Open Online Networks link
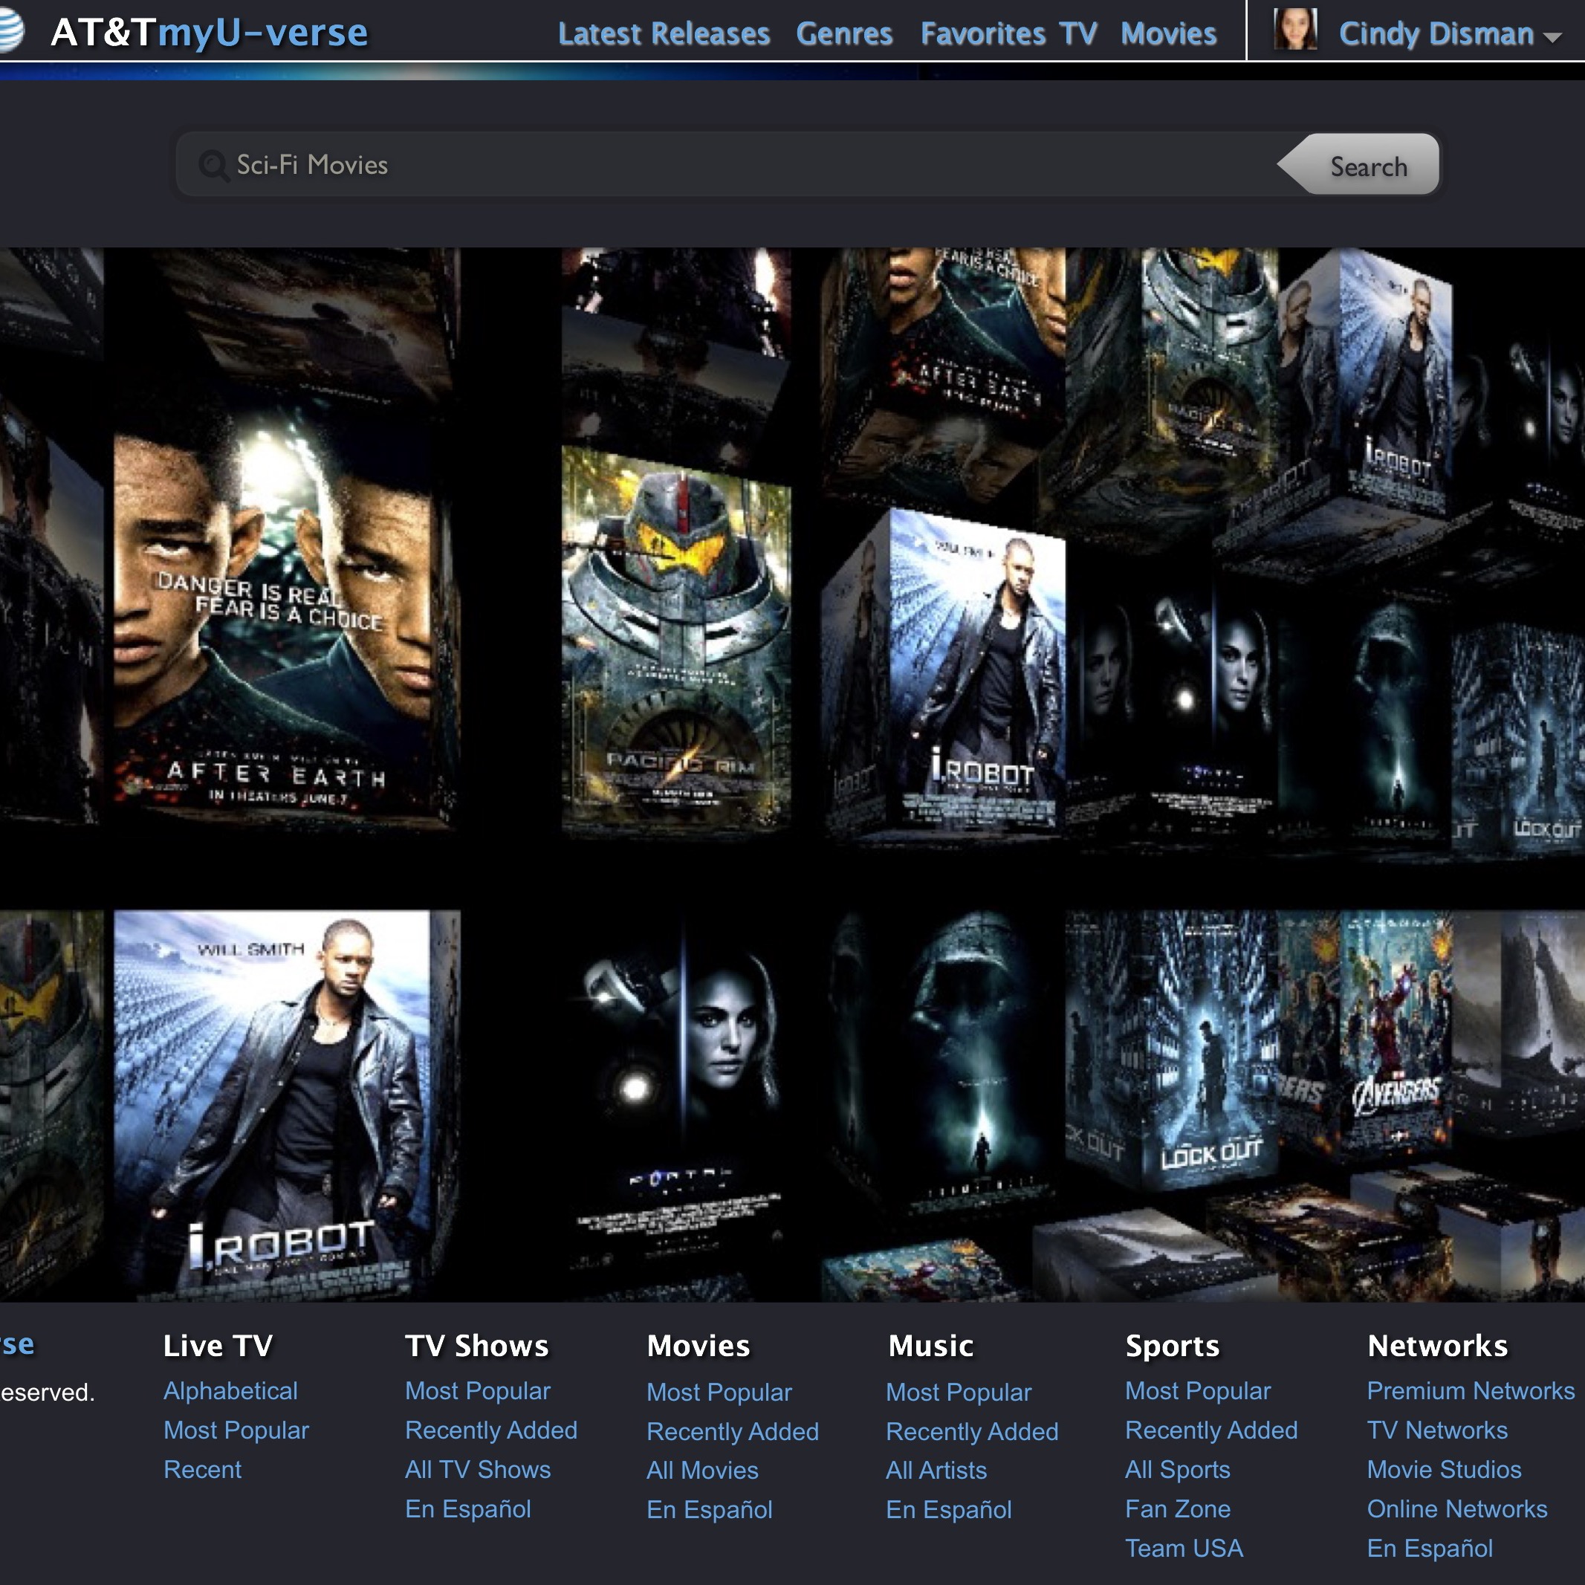 pyautogui.click(x=1457, y=1508)
